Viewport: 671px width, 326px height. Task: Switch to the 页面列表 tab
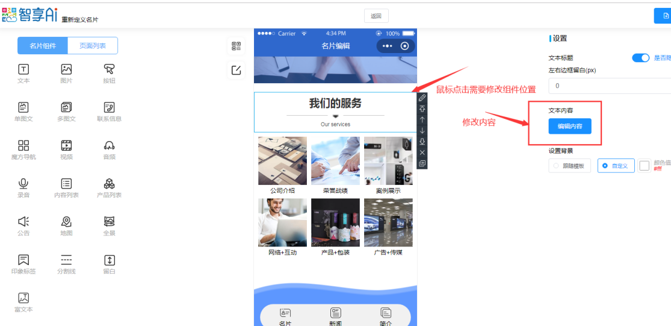[93, 46]
